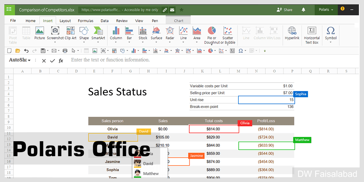Click the Break-even point value 136
This screenshot has height=182, width=364.
290,107
